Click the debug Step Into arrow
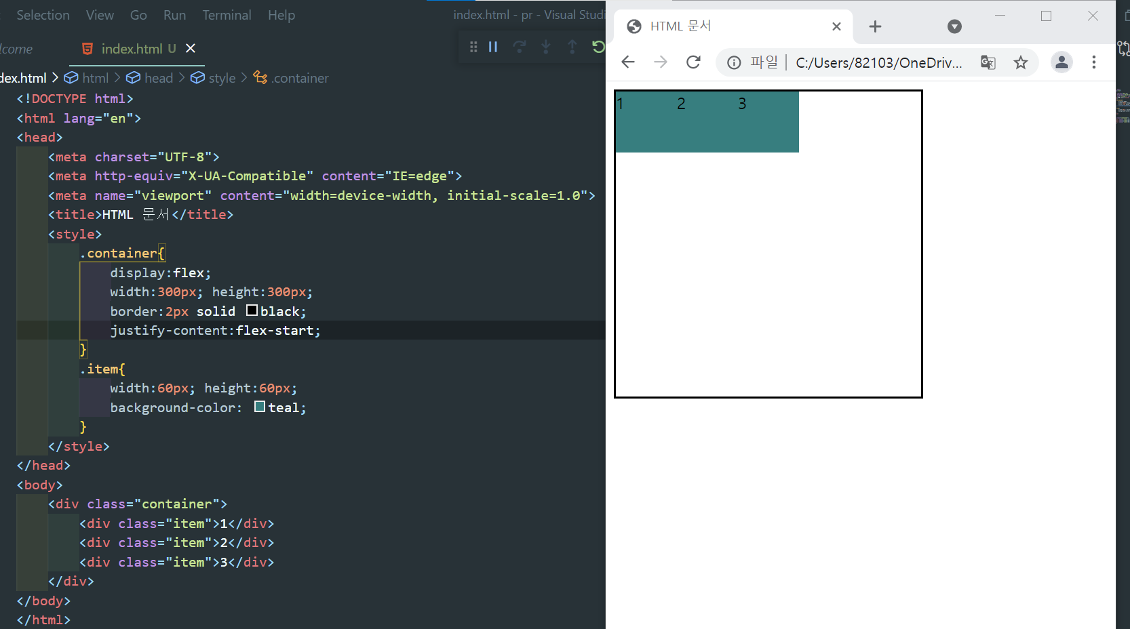 (x=546, y=47)
